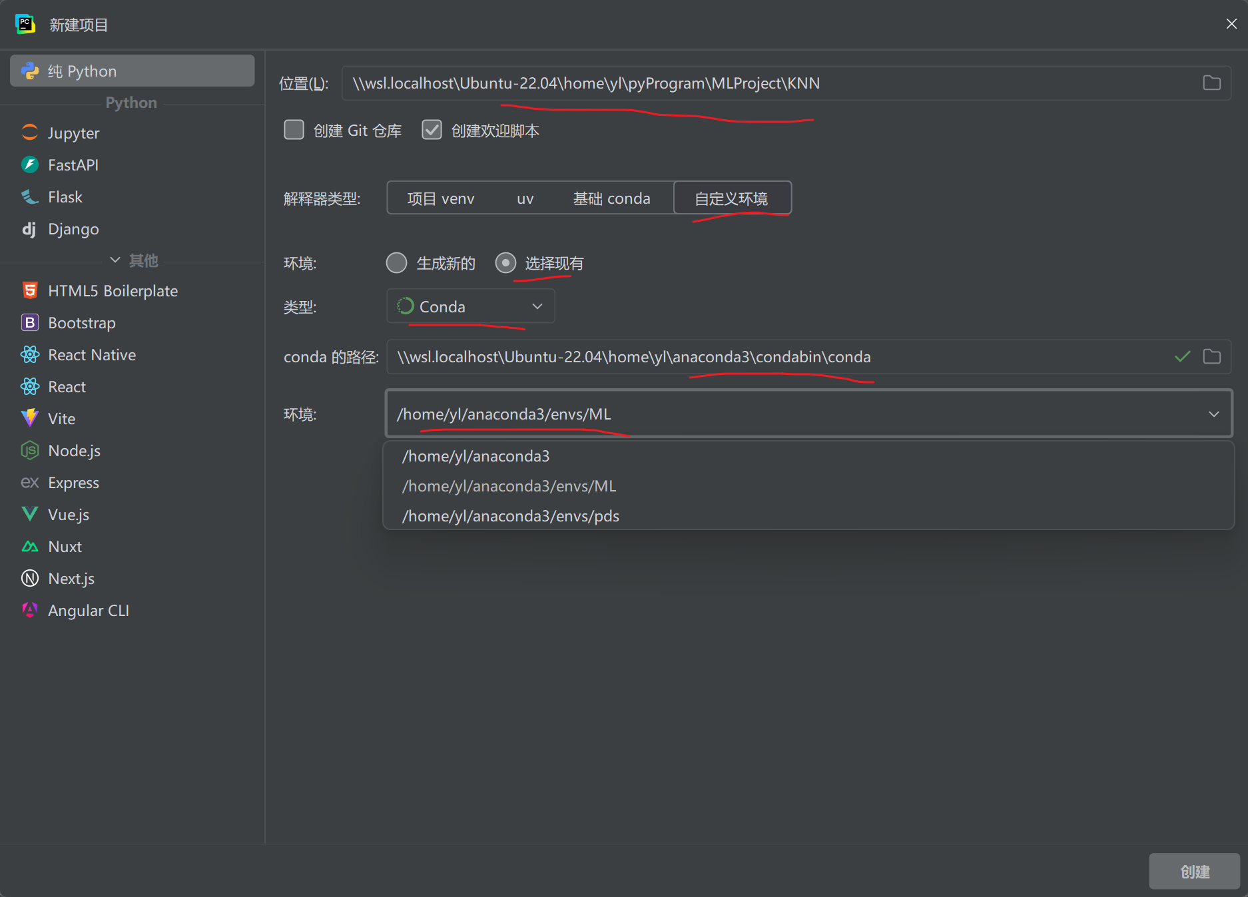Select Django in project list
The image size is (1248, 897).
pos(132,228)
